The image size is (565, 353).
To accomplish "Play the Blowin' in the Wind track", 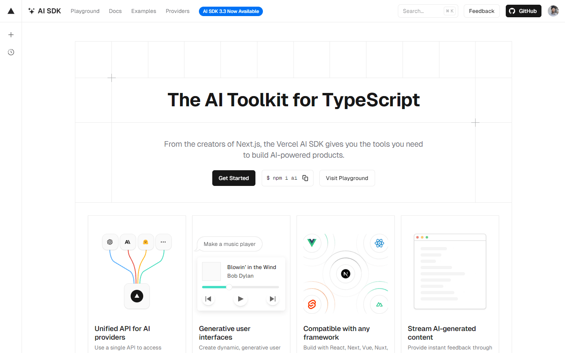I will pos(241,299).
